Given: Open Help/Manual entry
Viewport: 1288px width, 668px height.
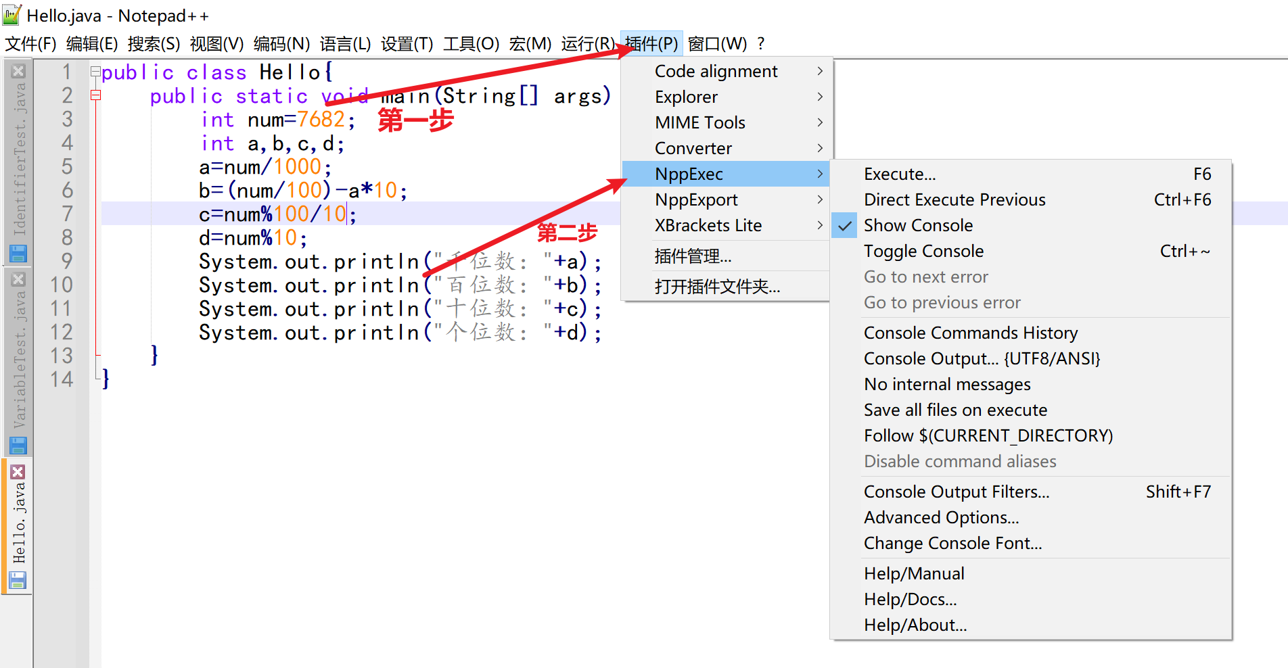Looking at the screenshot, I should click(x=1031, y=573).
